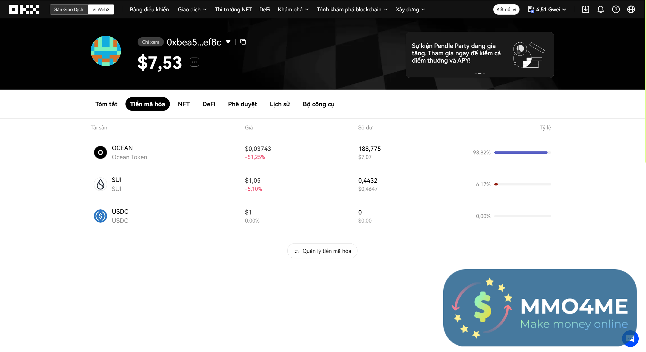Open the language globe icon
646x352 pixels.
click(631, 9)
